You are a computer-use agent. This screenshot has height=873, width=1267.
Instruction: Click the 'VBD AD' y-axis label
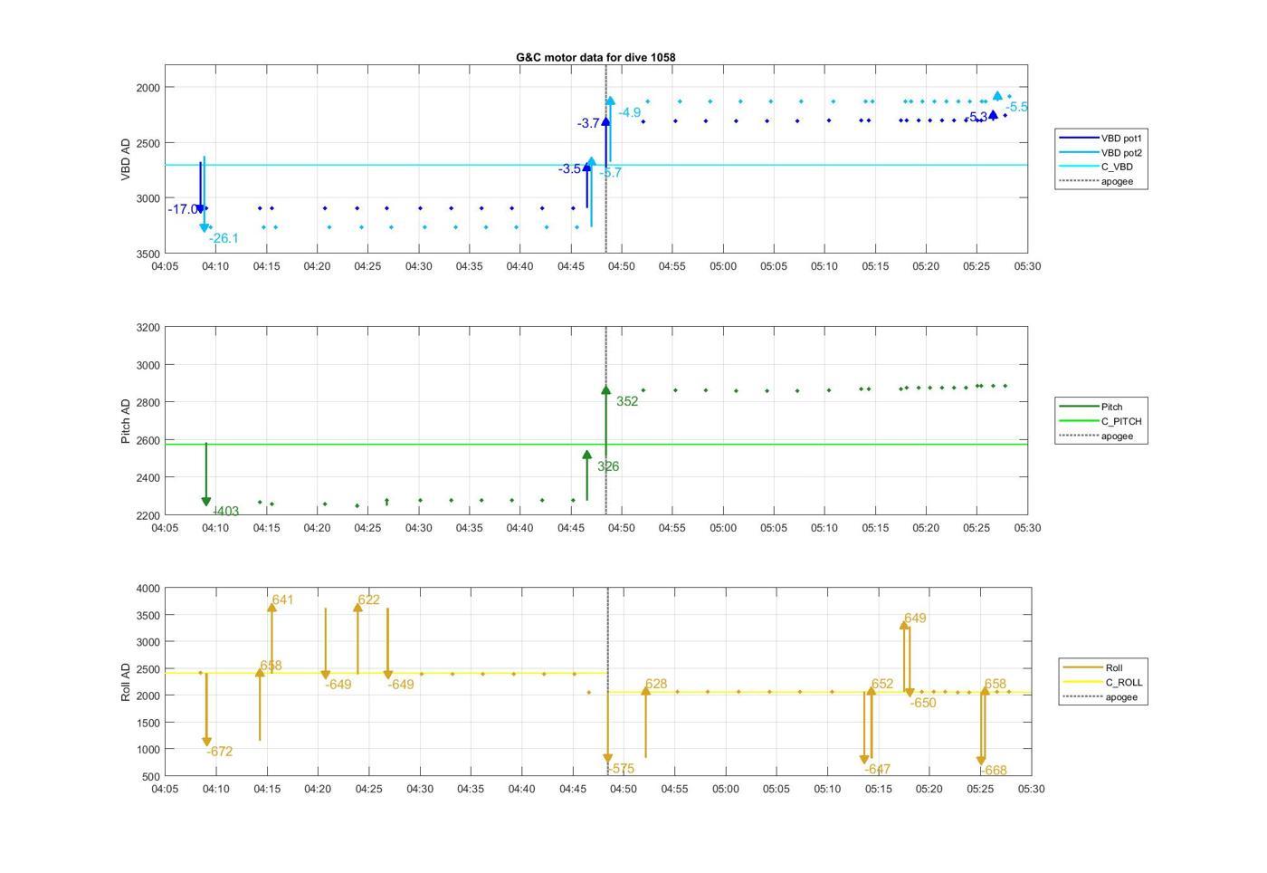(126, 159)
